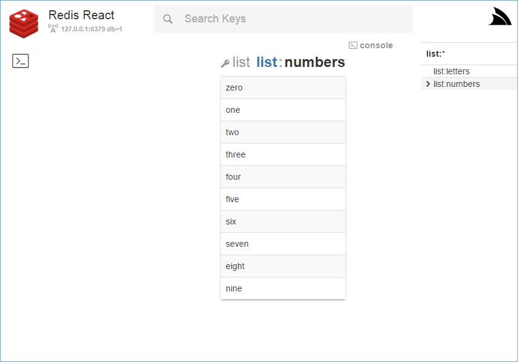
Task: Click the blue "list" prefix in the title
Action: coord(267,62)
